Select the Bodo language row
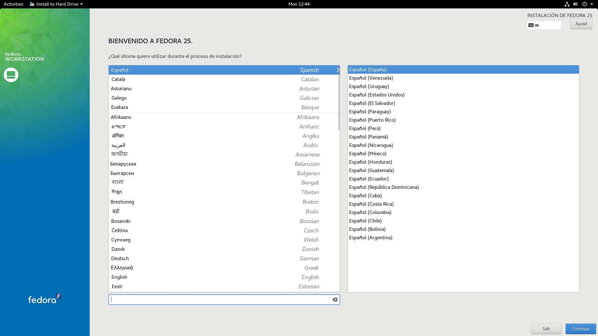This screenshot has width=598, height=336. tap(224, 212)
